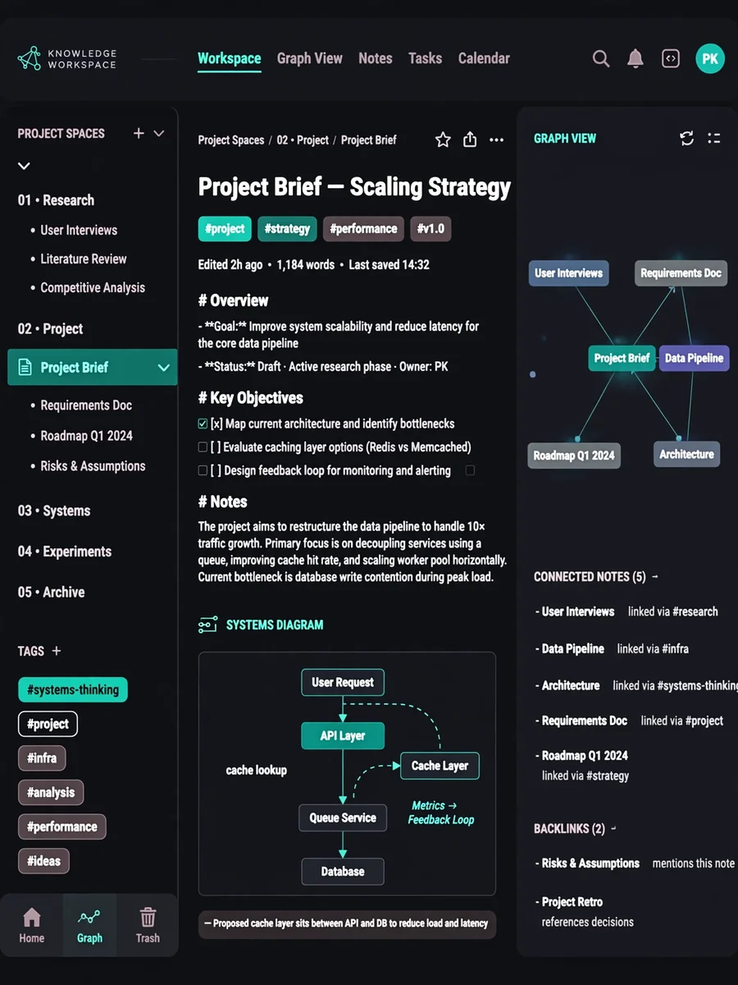This screenshot has height=985, width=738.
Task: Open the search magnifier icon
Action: coord(601,58)
